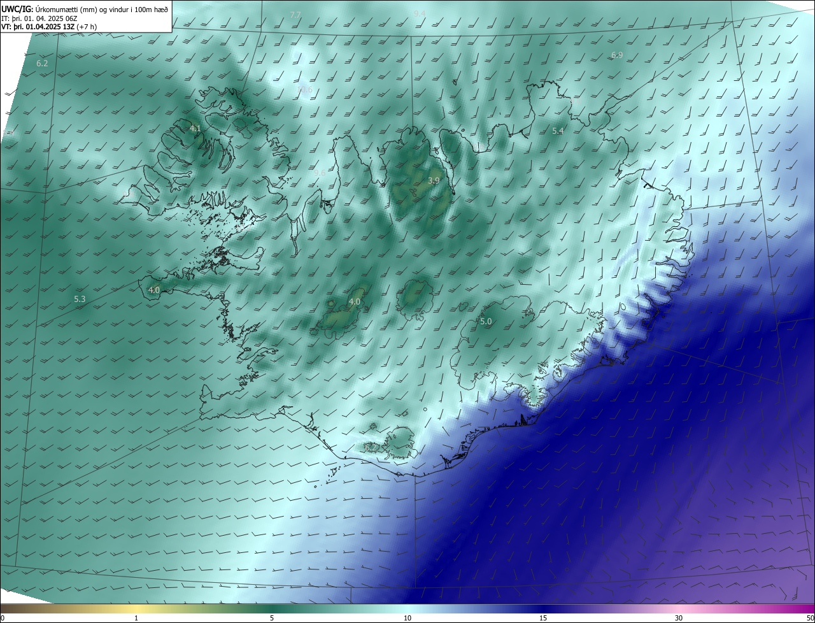Select the 5.4 value in northeast Iceland
The height and width of the screenshot is (623, 815).
(x=558, y=131)
